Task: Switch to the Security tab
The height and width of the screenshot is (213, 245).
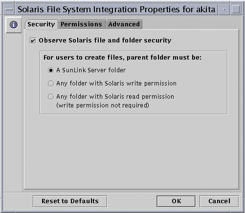Action: 41,24
